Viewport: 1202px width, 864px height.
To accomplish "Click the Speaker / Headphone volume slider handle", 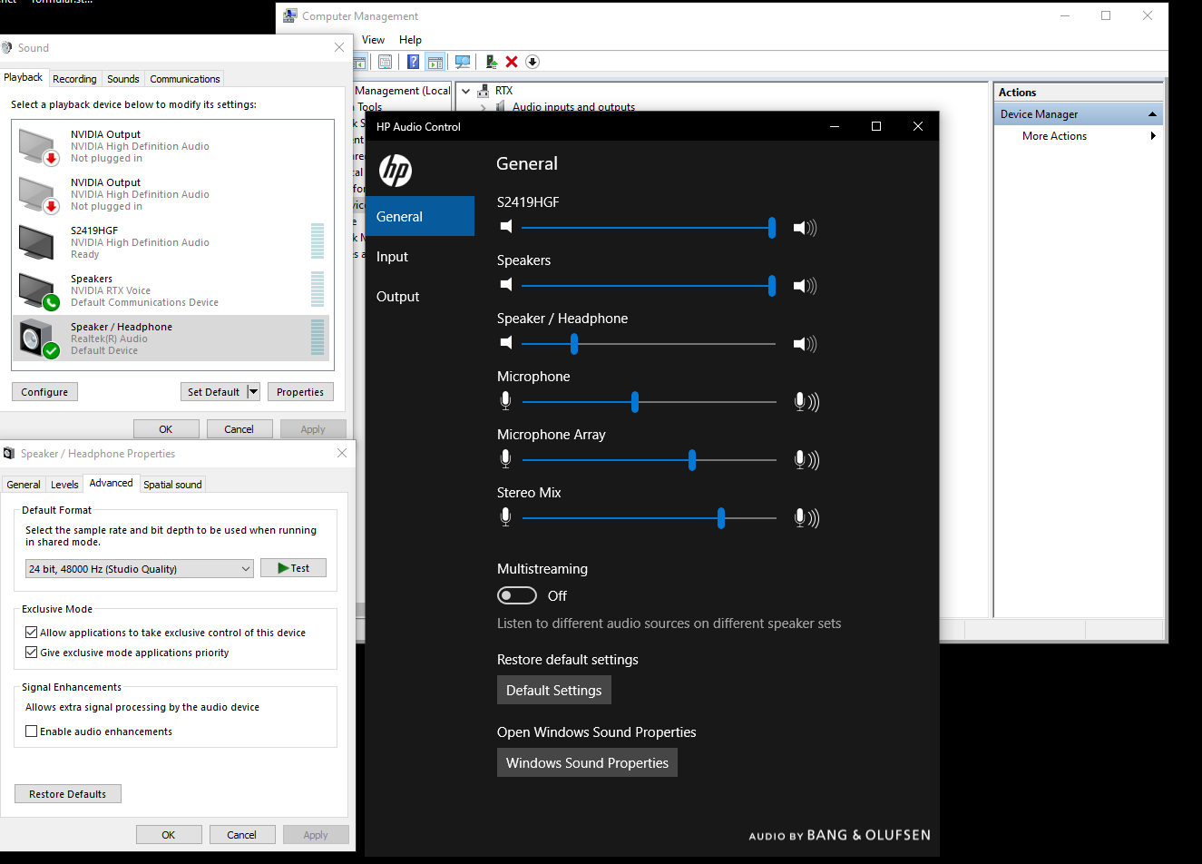I will click(574, 344).
